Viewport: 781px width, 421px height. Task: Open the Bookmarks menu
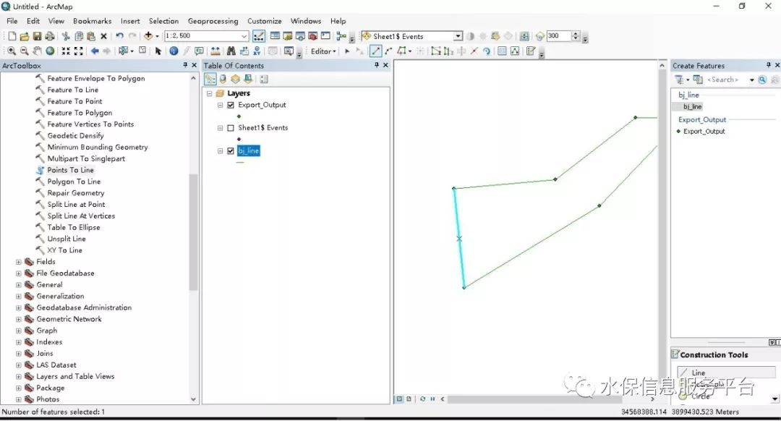92,21
